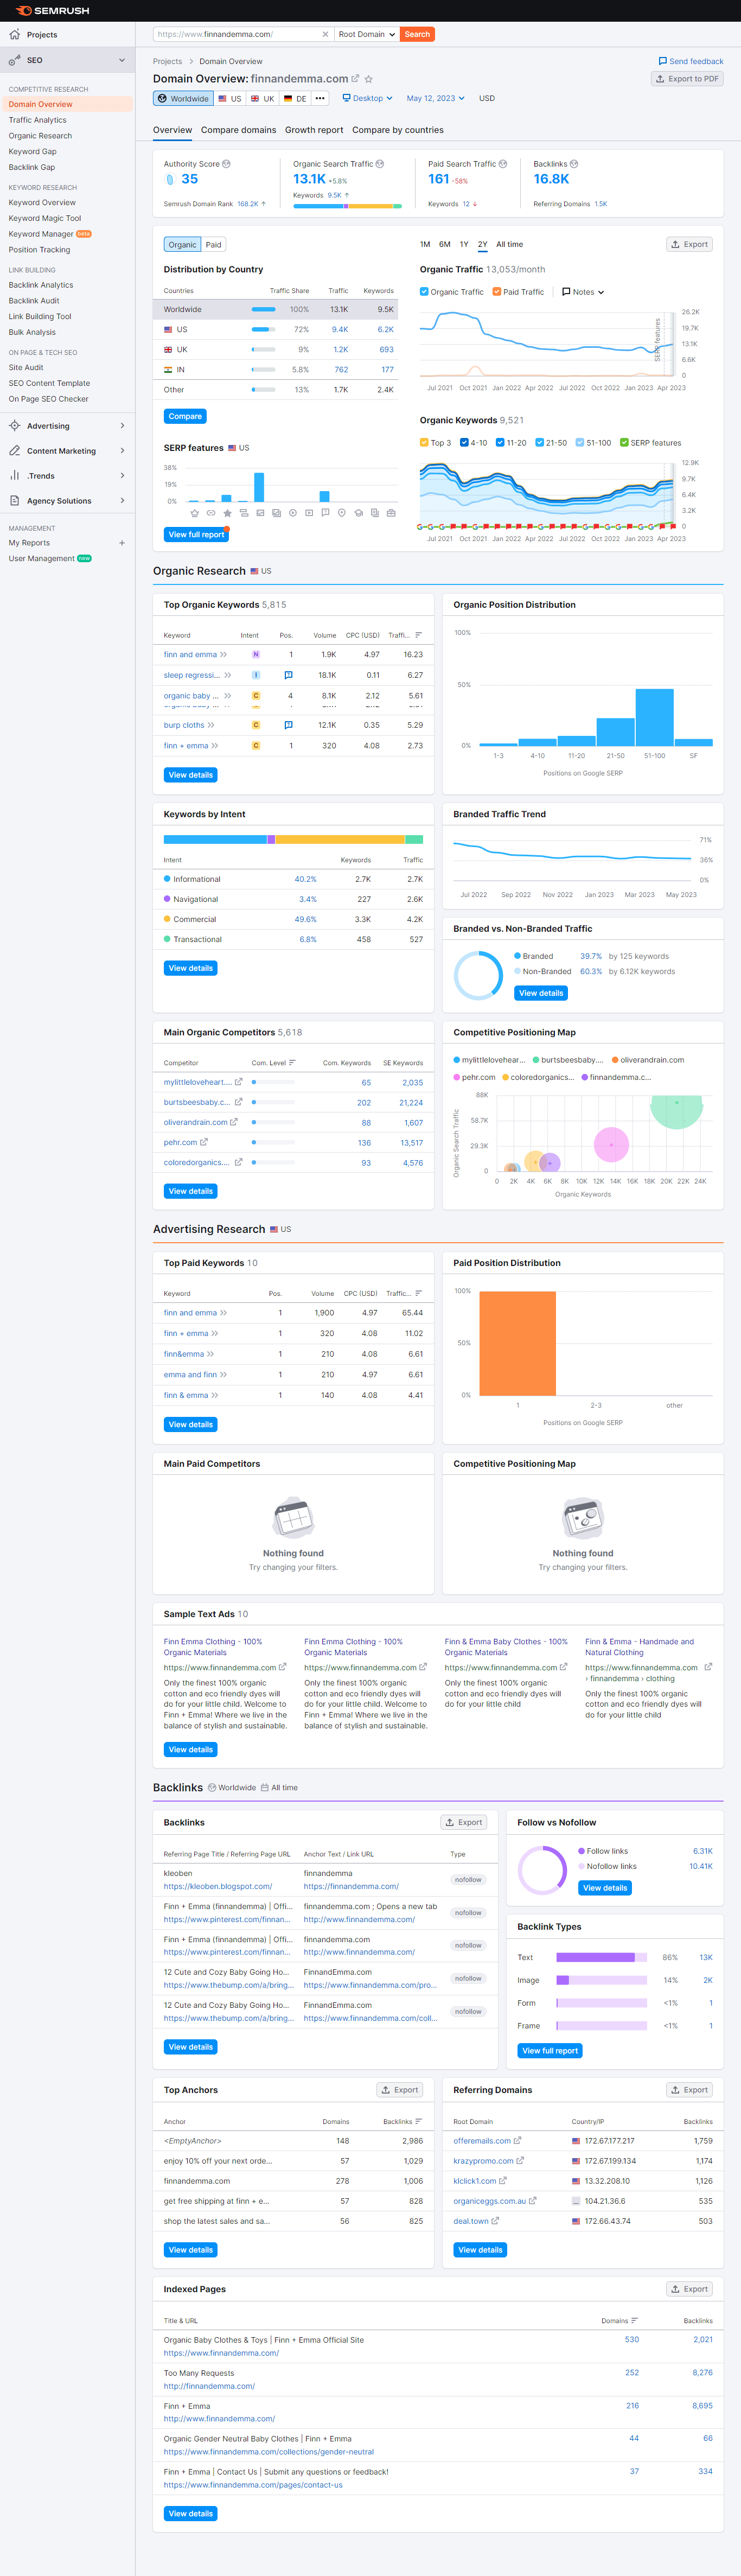Toggle 21-50 keywords checkbox
The image size is (741, 2576).
click(x=539, y=442)
